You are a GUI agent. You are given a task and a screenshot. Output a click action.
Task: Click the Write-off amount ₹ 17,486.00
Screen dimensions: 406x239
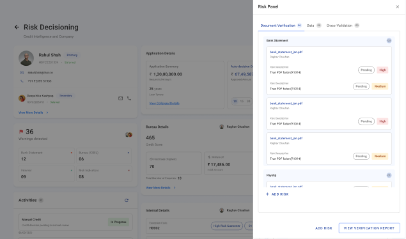[x=219, y=164]
